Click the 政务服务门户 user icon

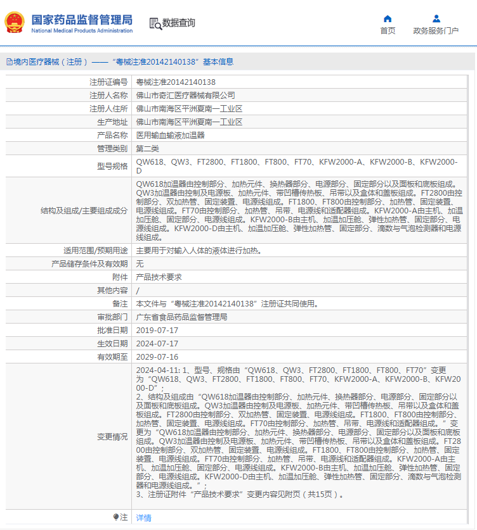(x=436, y=18)
